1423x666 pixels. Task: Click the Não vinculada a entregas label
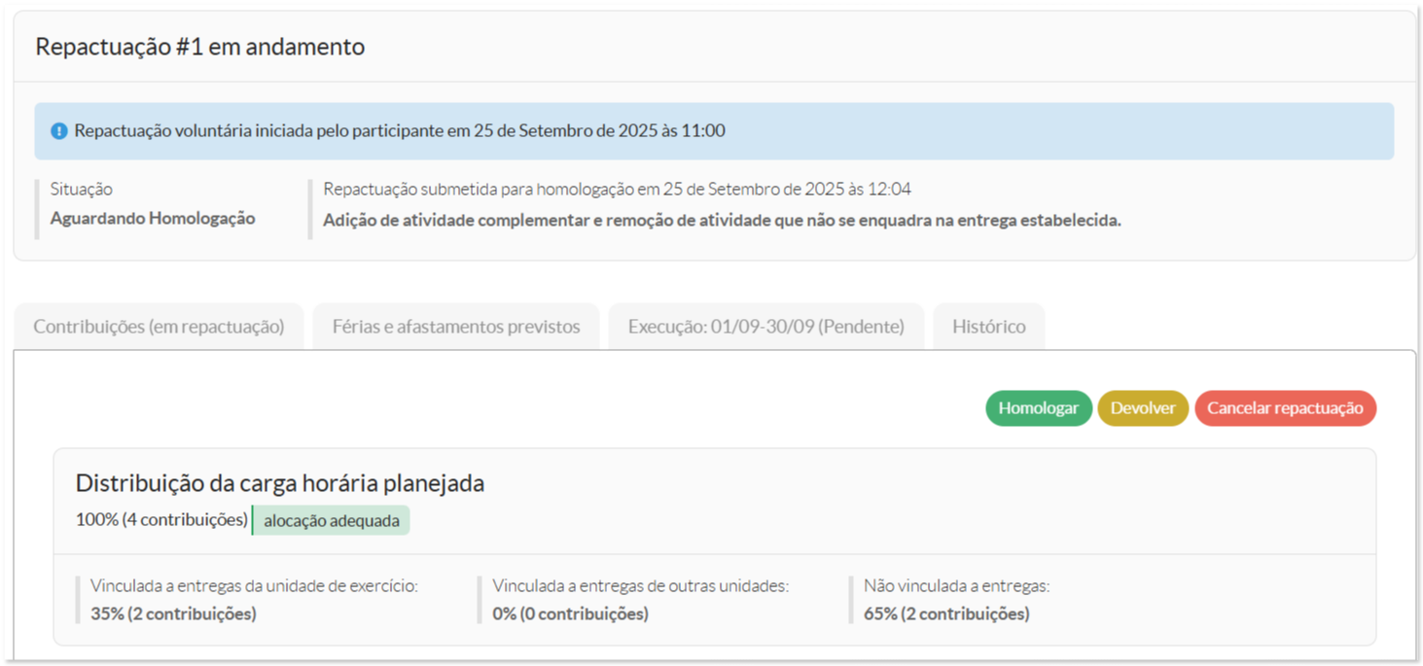[956, 586]
